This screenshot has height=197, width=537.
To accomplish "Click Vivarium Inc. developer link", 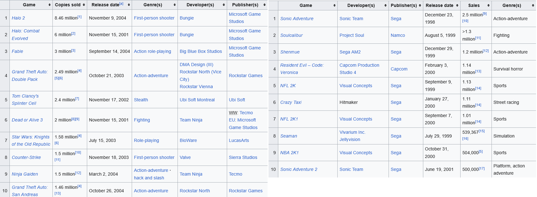I will pos(353,132).
